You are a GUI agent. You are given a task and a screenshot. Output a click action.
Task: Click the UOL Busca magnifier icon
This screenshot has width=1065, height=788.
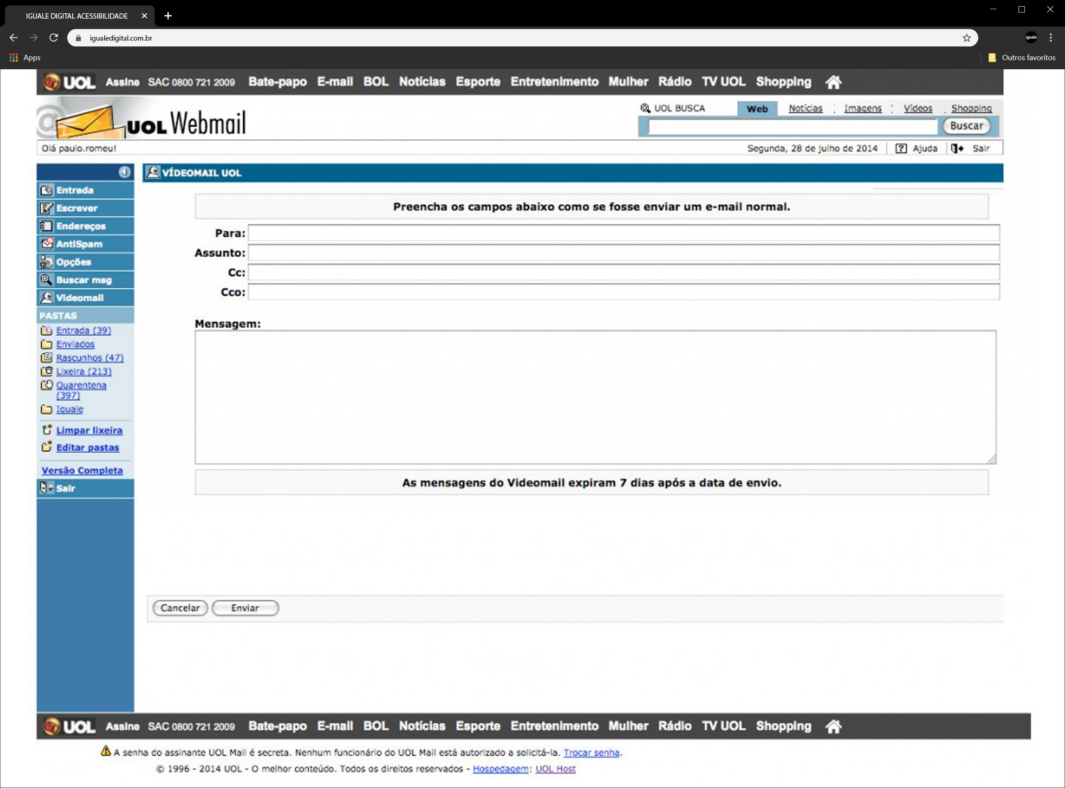[x=645, y=108]
